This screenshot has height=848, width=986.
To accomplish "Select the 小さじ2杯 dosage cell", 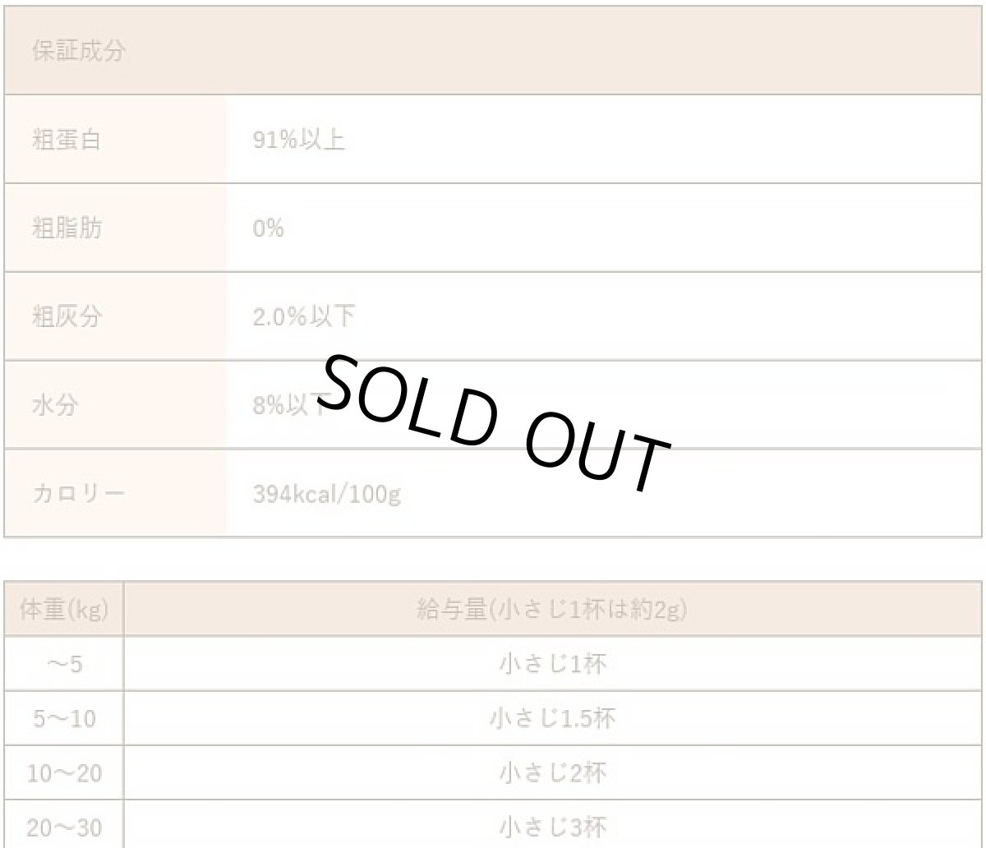I will 552,773.
